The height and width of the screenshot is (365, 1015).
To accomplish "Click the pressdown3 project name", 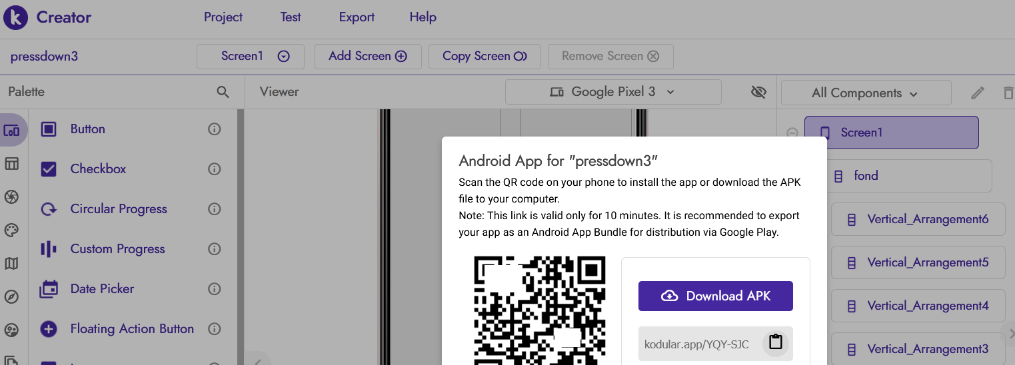I will click(x=44, y=57).
